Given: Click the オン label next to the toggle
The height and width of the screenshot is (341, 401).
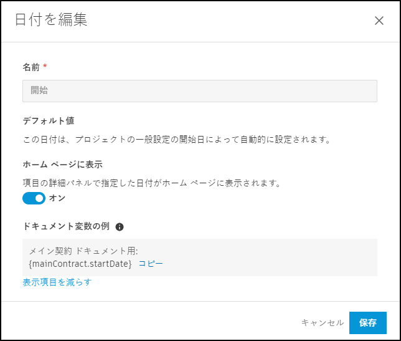Looking at the screenshot, I should pyautogui.click(x=57, y=198).
